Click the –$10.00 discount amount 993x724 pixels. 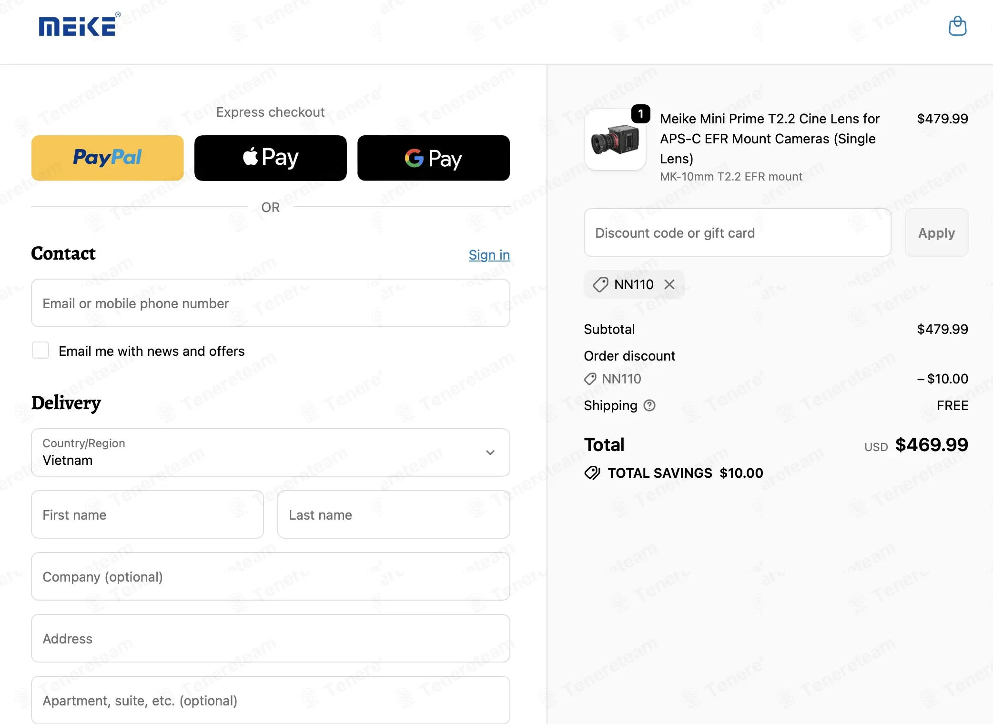[x=942, y=379]
